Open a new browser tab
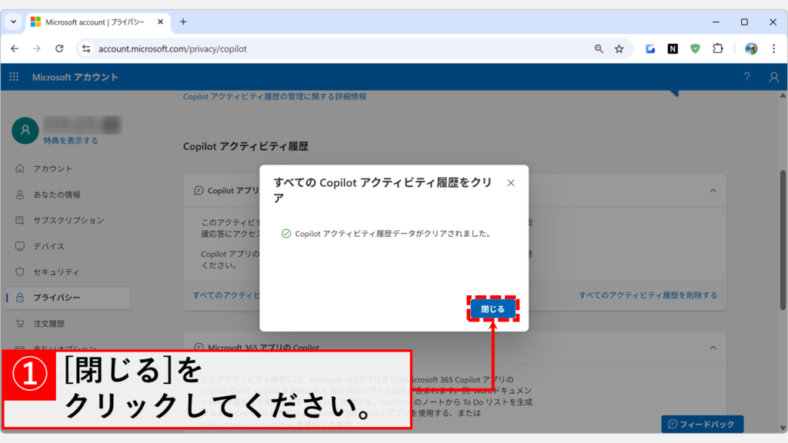The image size is (788, 443). pyautogui.click(x=183, y=22)
